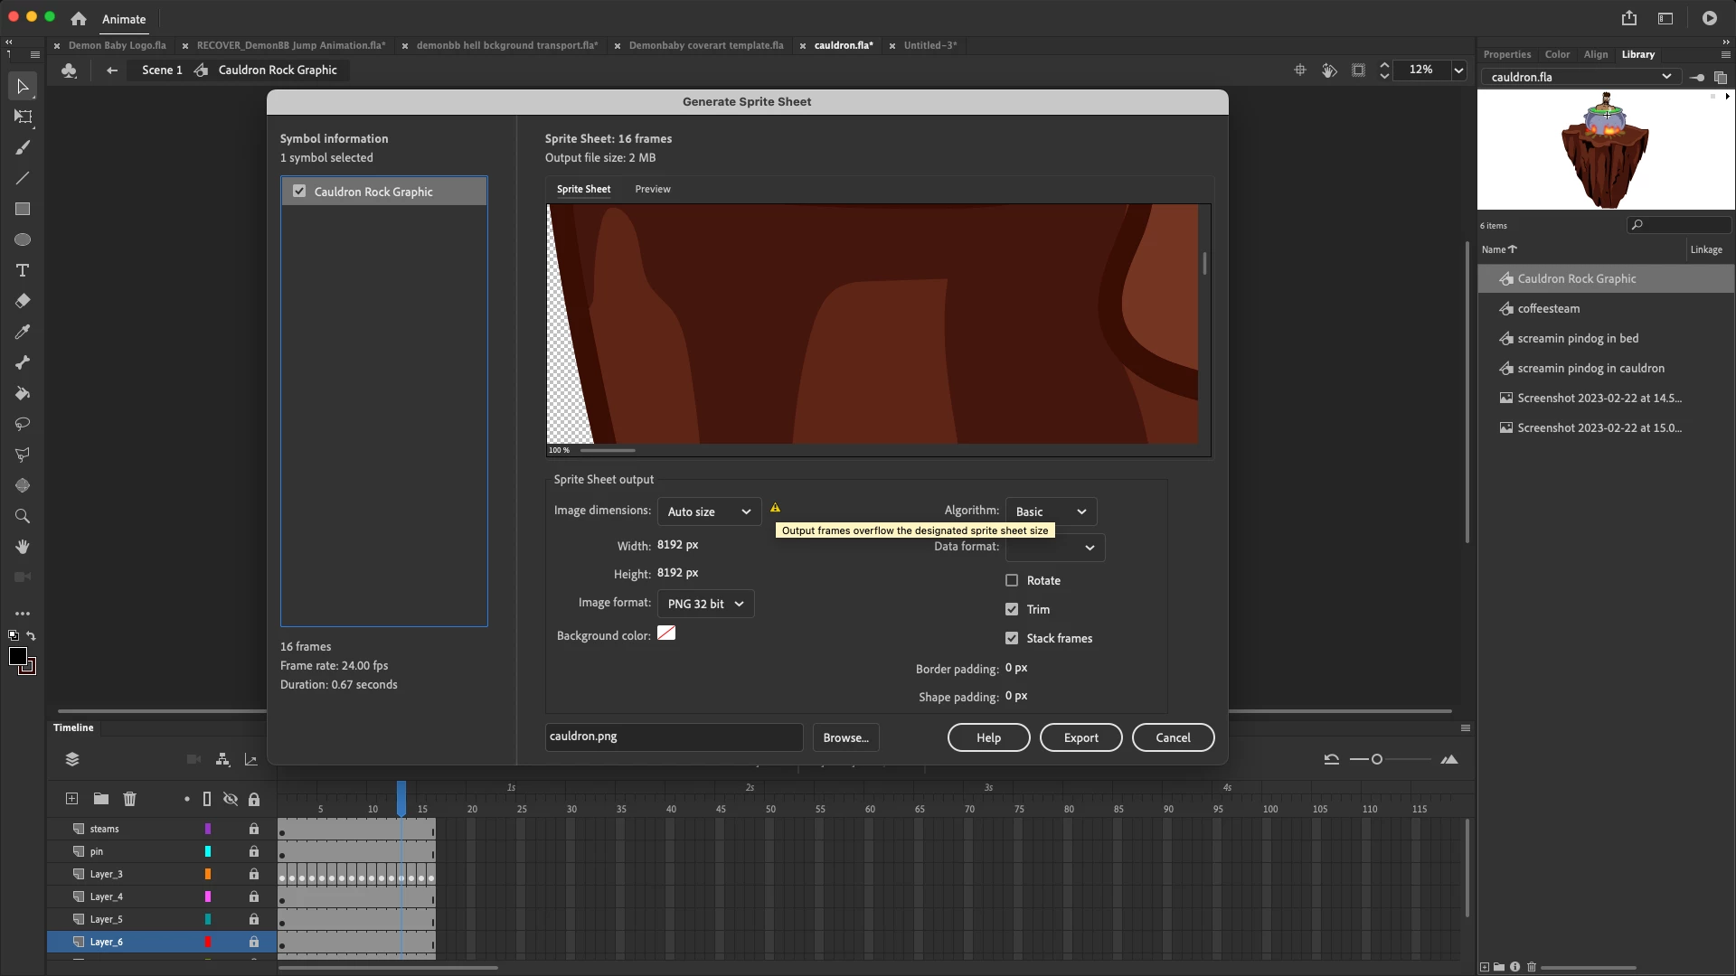
Task: Select the Hand tool
Action: 23,547
